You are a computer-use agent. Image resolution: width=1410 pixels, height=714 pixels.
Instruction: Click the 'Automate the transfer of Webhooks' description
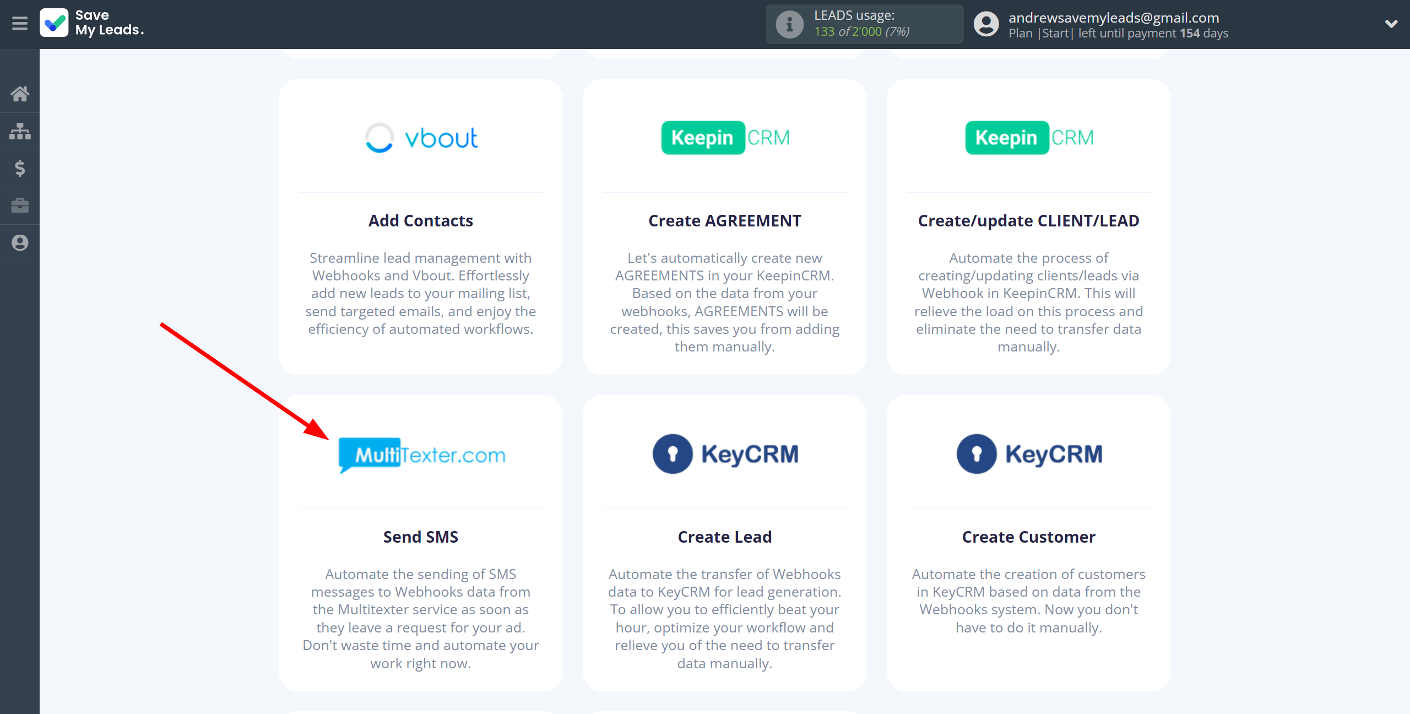tap(725, 619)
